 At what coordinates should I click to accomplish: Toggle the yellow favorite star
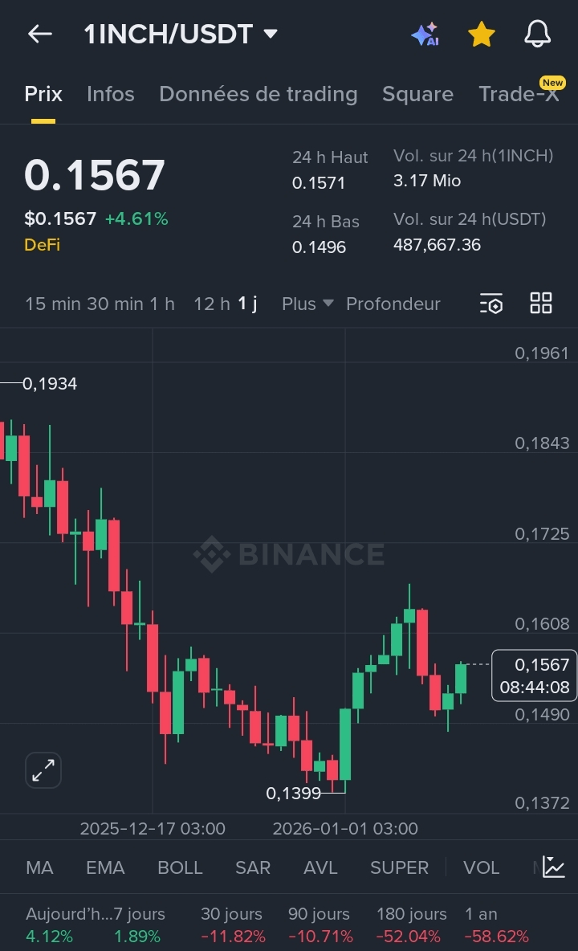(482, 34)
